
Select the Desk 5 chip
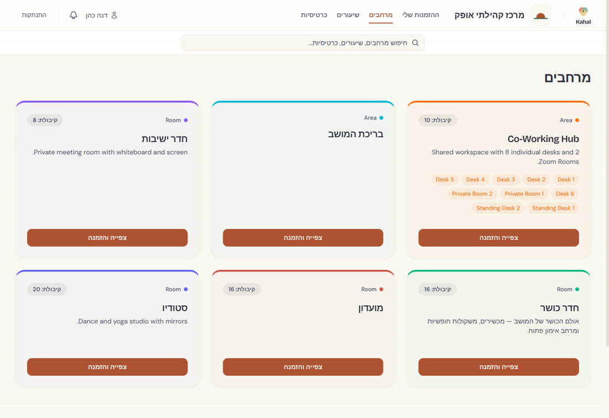[445, 180]
